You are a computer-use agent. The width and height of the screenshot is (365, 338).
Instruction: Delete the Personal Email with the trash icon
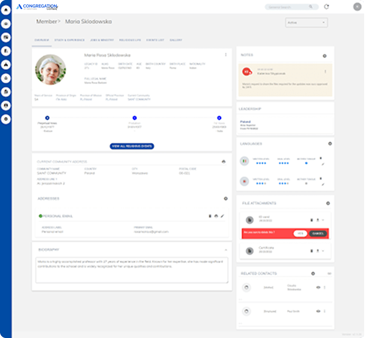[x=210, y=216]
